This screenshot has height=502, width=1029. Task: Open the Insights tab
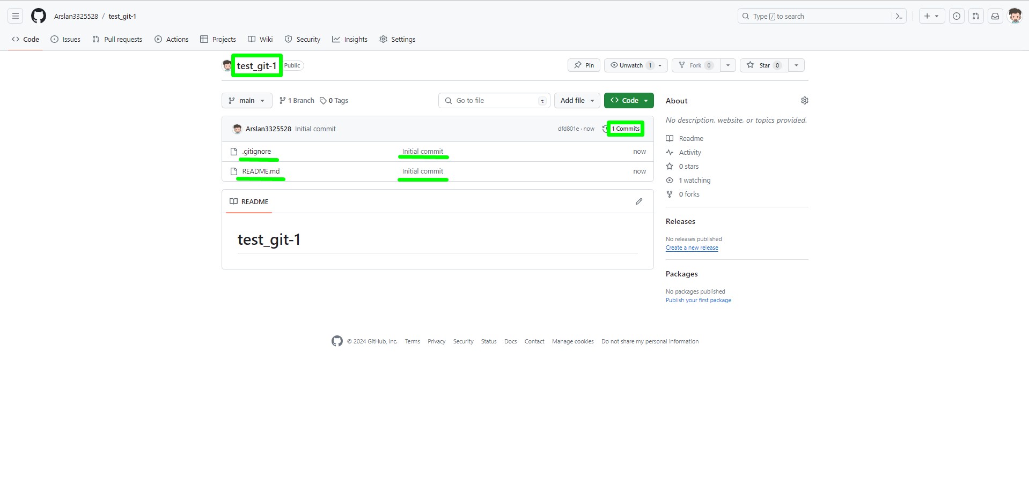[x=350, y=39]
